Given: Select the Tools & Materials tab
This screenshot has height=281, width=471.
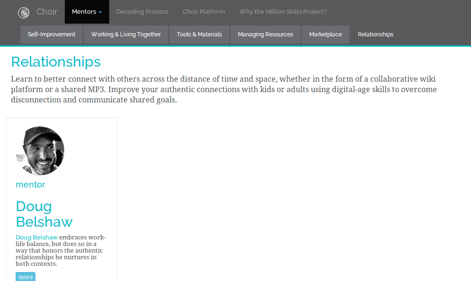Looking at the screenshot, I should [199, 34].
